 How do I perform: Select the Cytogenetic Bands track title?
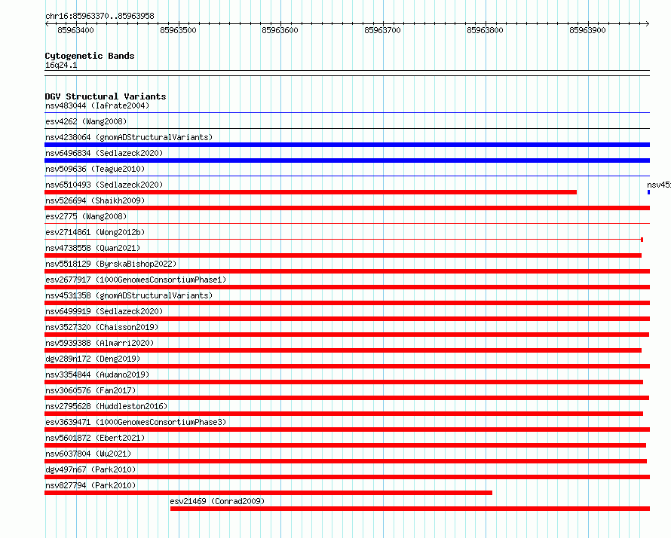click(x=90, y=56)
